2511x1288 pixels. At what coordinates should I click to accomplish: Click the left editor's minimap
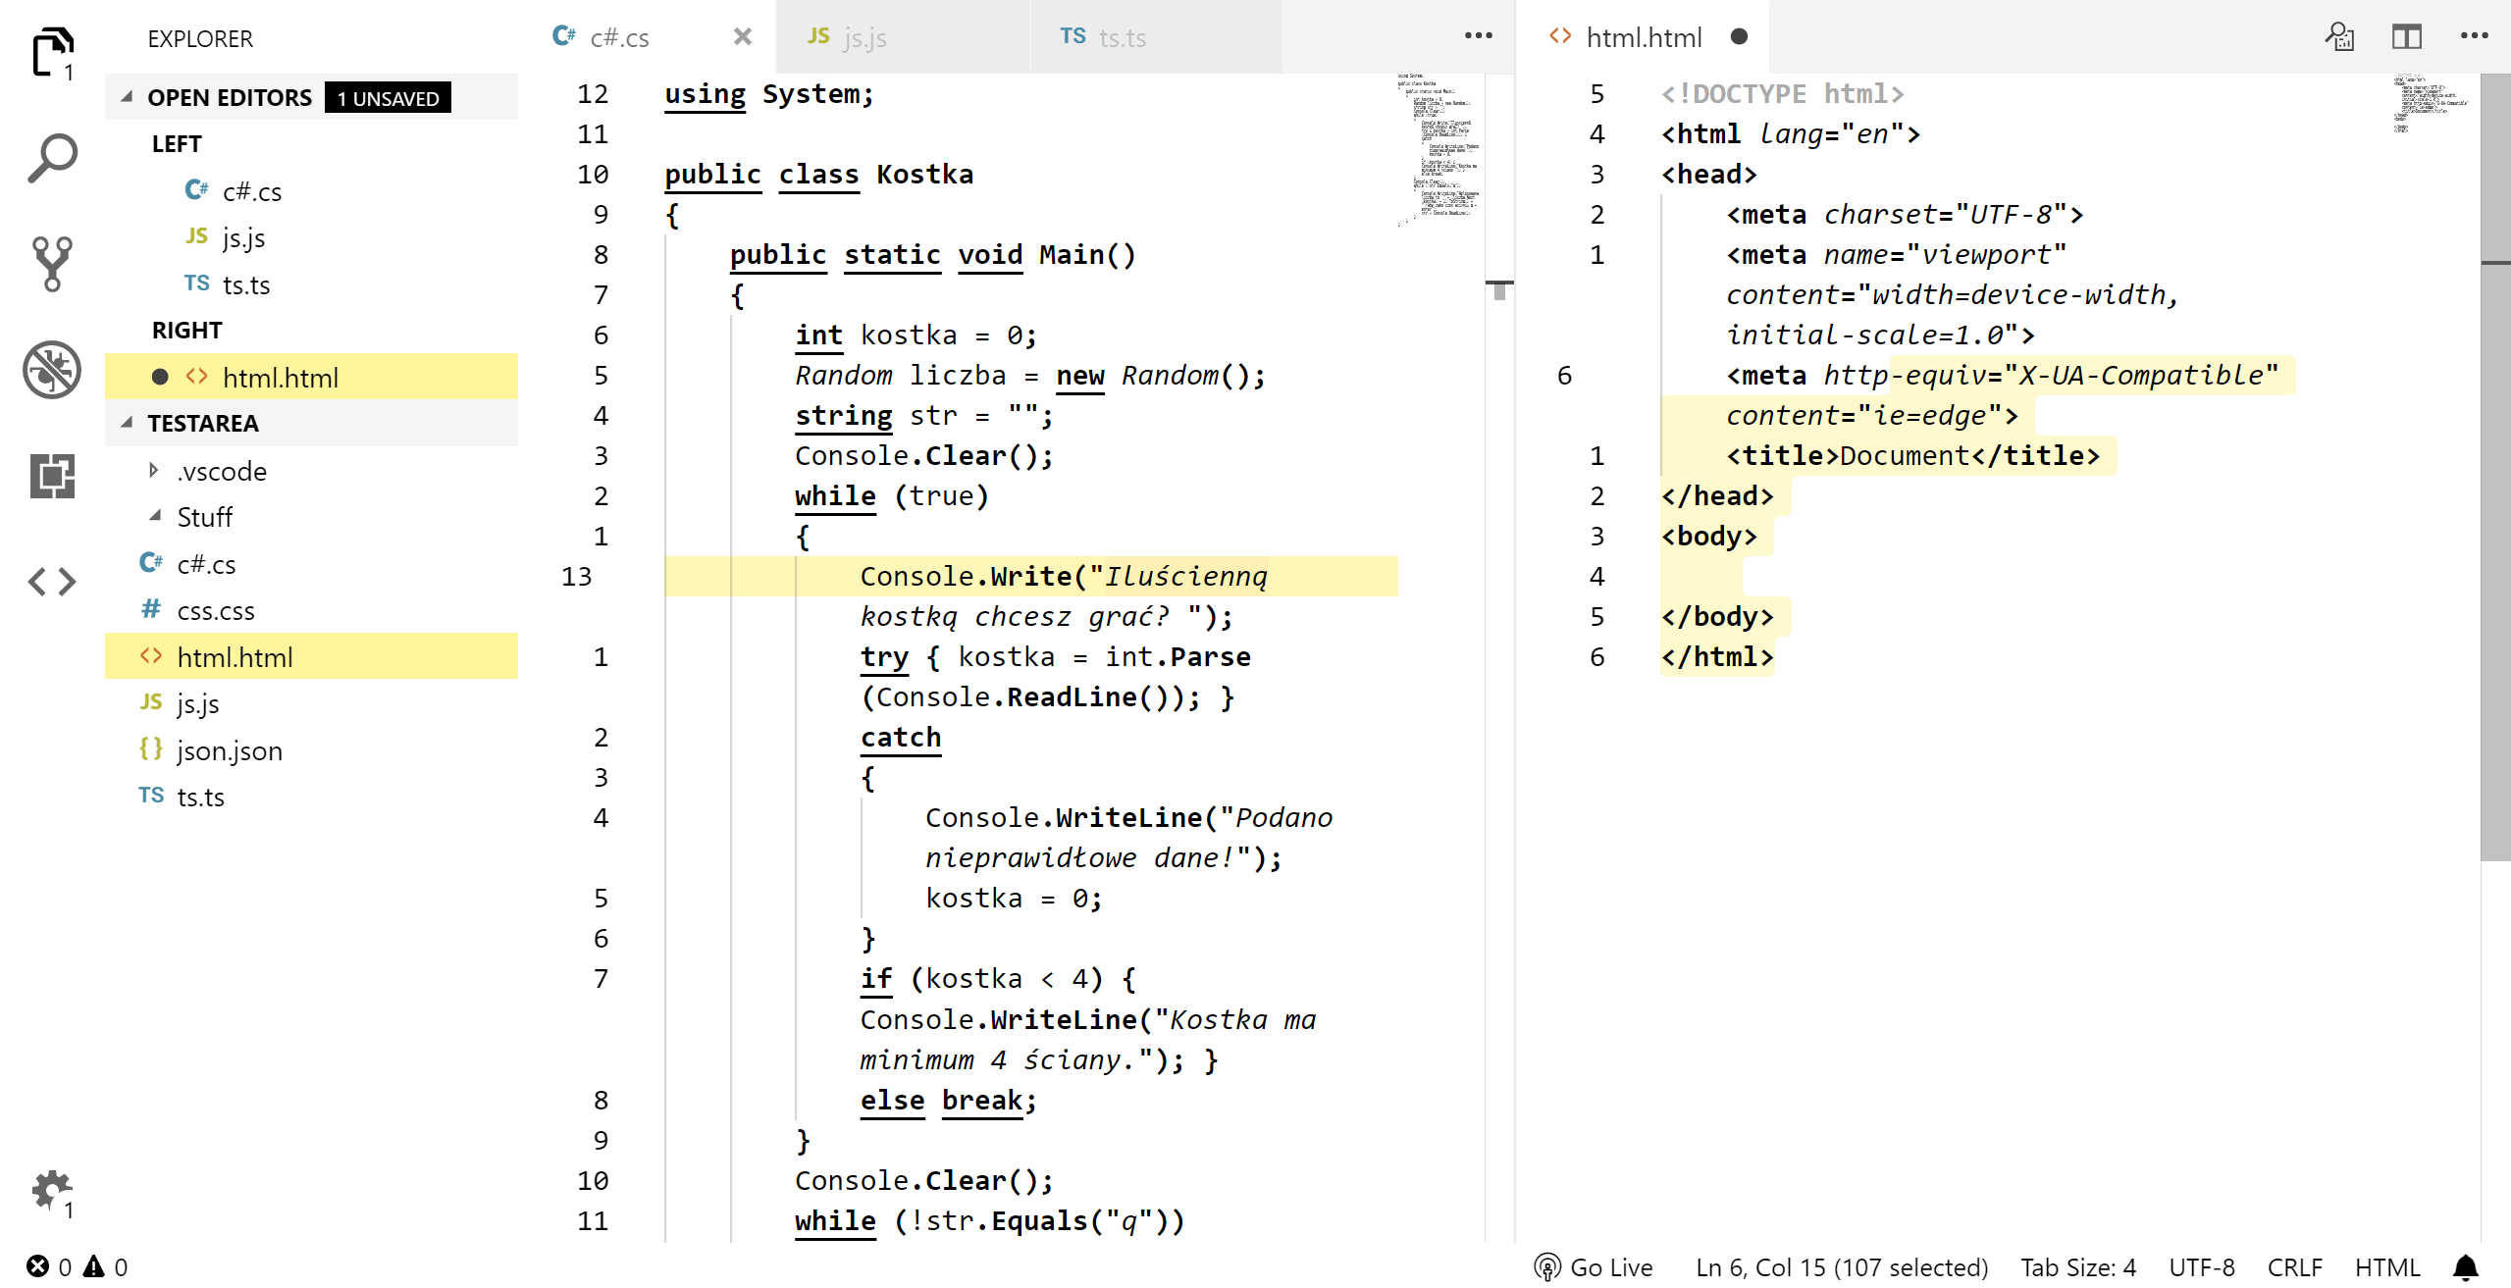1439,147
